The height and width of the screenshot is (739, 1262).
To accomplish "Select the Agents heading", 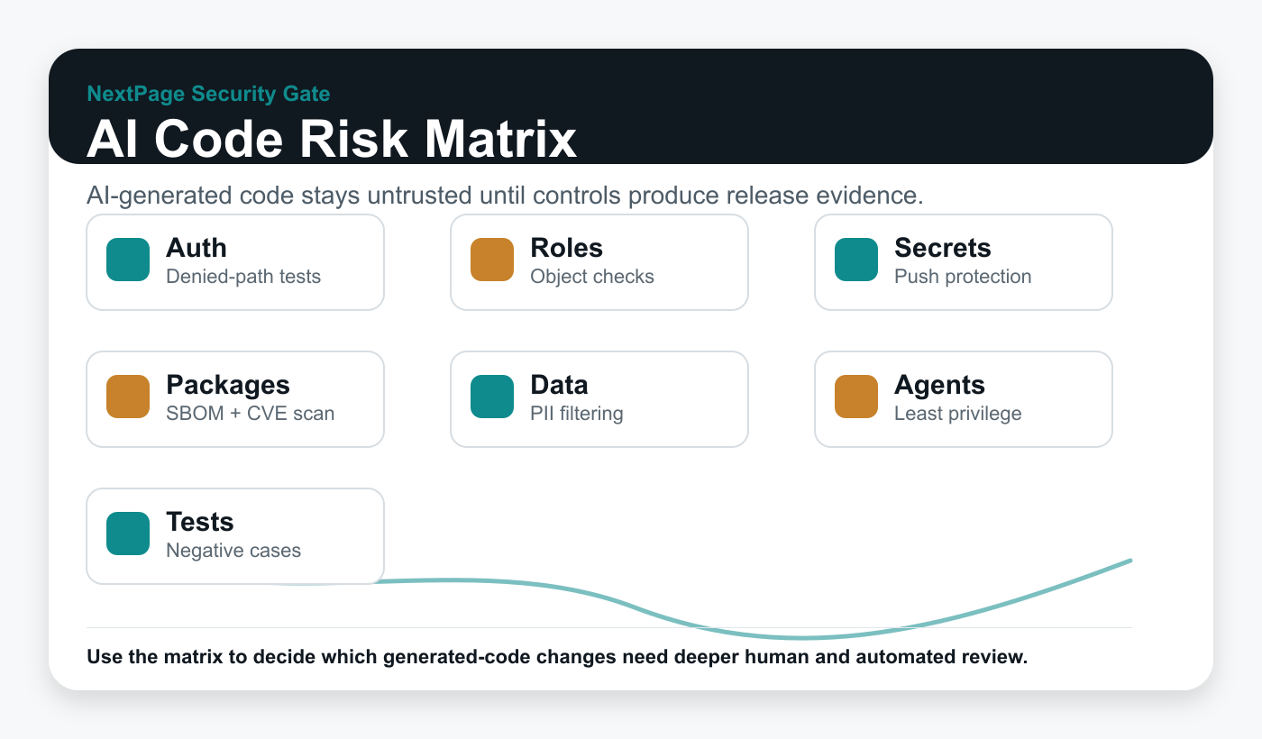I will click(x=940, y=386).
